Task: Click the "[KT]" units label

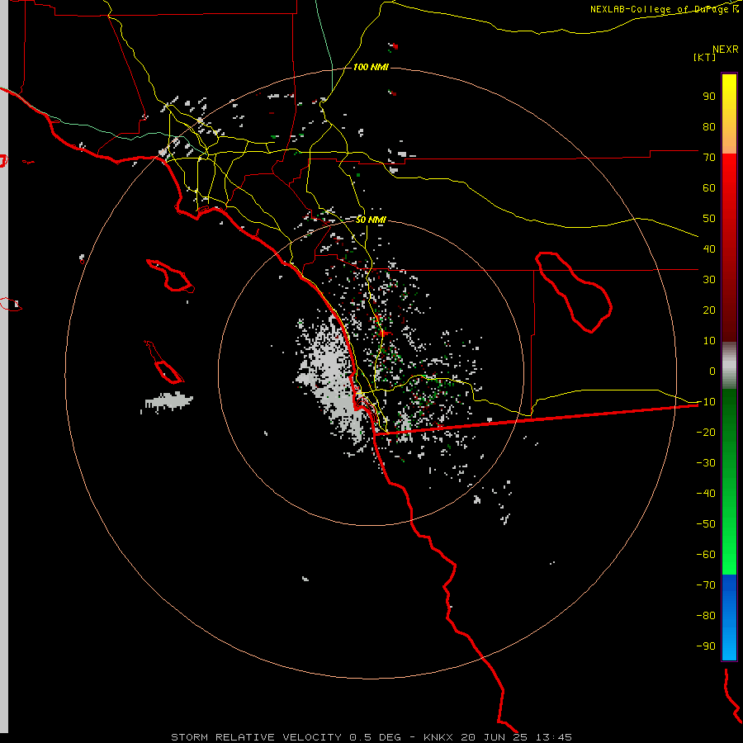Action: 705,57
